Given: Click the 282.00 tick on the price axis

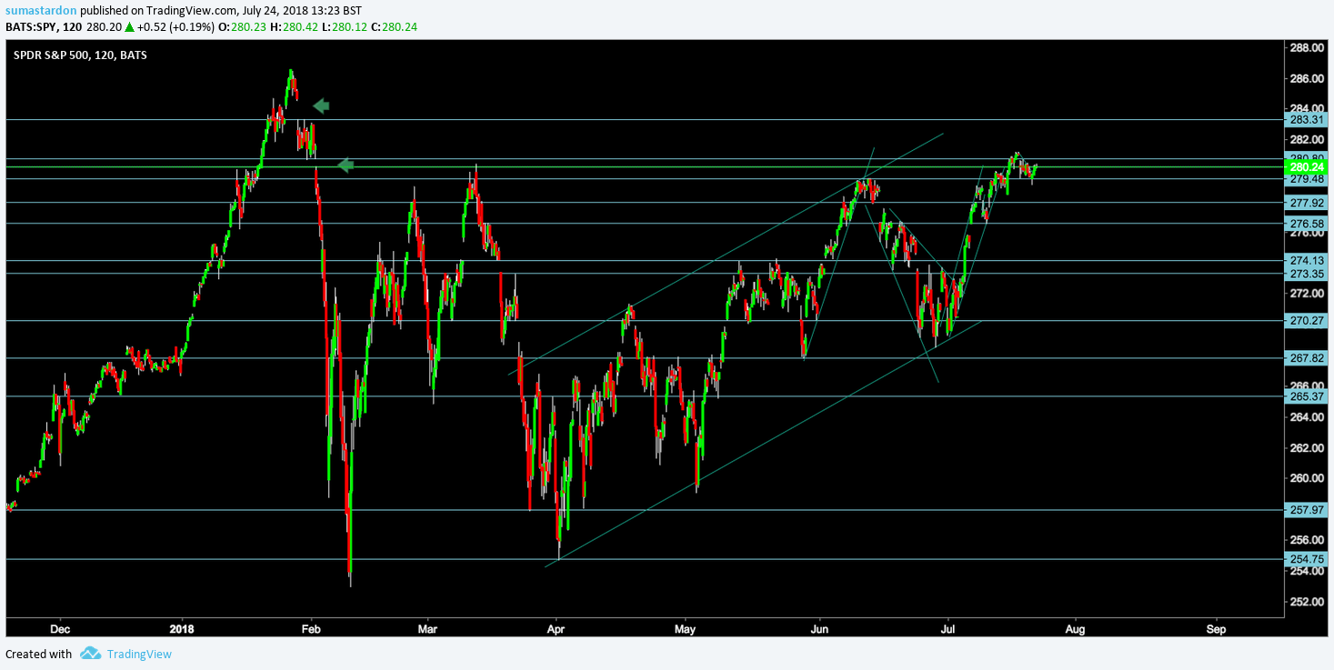Looking at the screenshot, I should click(x=1305, y=139).
